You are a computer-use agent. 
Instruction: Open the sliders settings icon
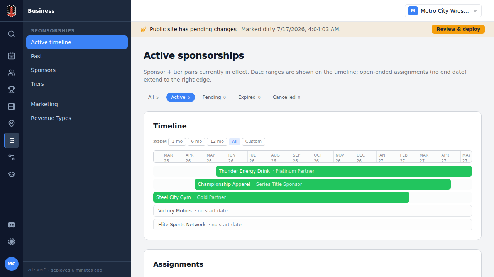tap(12, 157)
